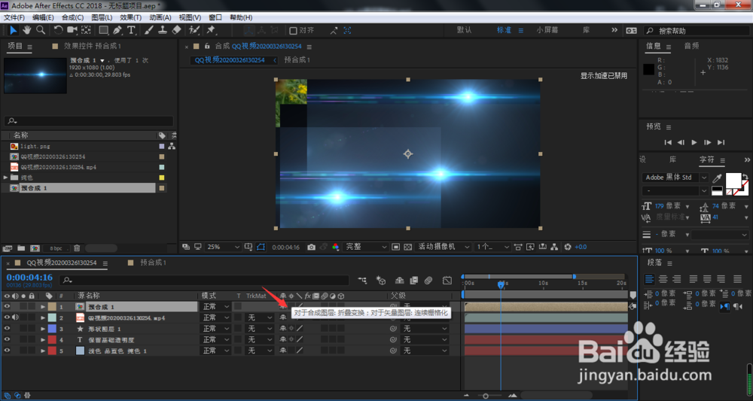
Task: Open 3D view dropdown 活动摄像机
Action: [444, 247]
